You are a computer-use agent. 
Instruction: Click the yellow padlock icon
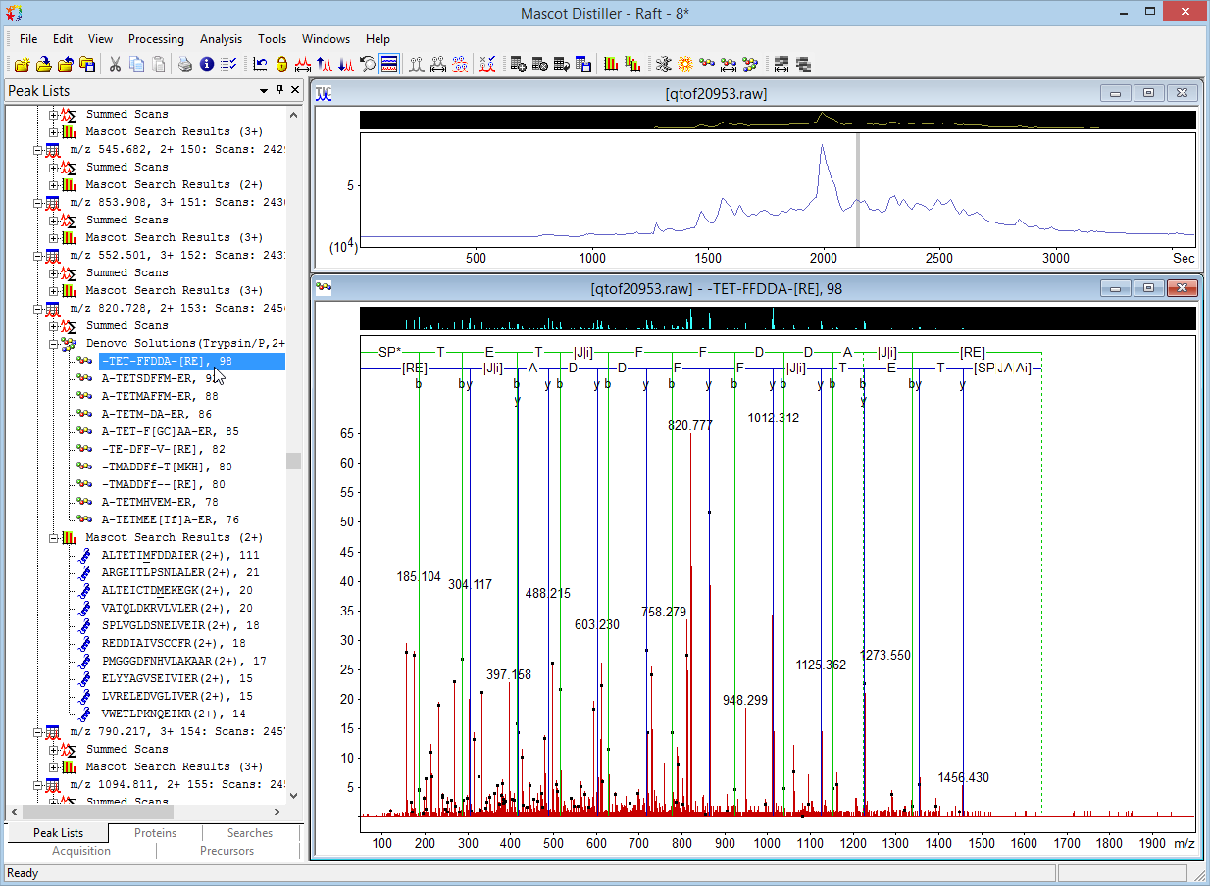[x=281, y=65]
